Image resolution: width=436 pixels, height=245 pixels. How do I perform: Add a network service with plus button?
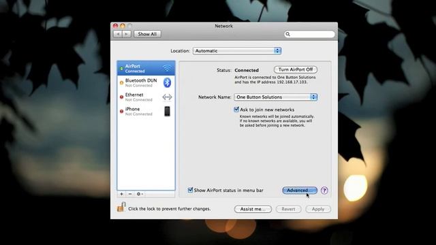[x=121, y=194]
